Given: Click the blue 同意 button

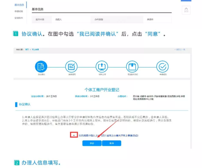Looking at the screenshot, I should tap(92, 143).
